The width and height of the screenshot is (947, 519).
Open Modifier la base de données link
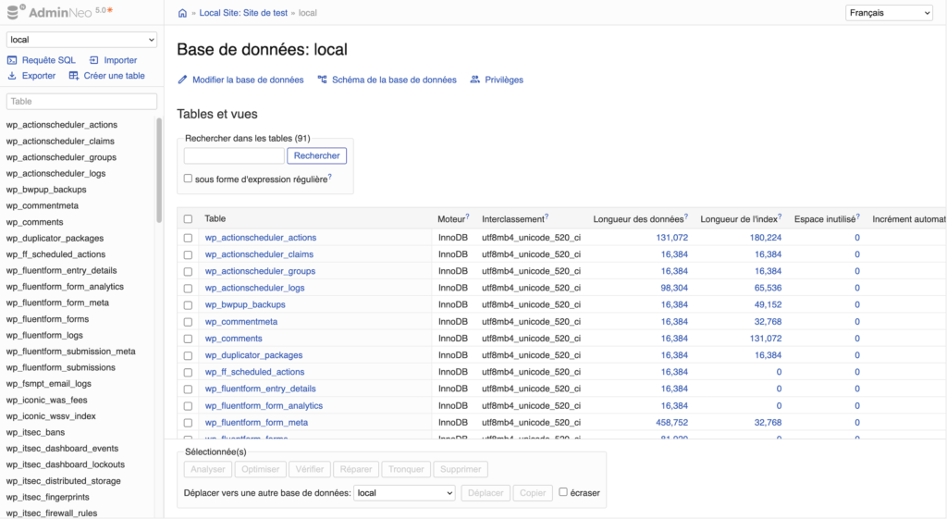click(x=248, y=80)
